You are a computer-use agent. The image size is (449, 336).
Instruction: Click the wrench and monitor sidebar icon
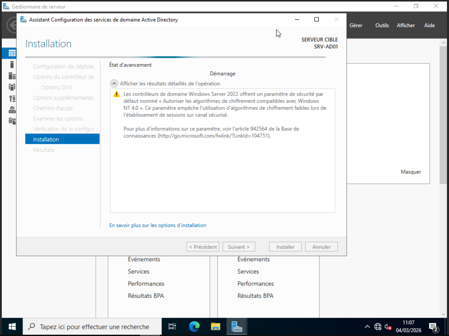(12, 98)
